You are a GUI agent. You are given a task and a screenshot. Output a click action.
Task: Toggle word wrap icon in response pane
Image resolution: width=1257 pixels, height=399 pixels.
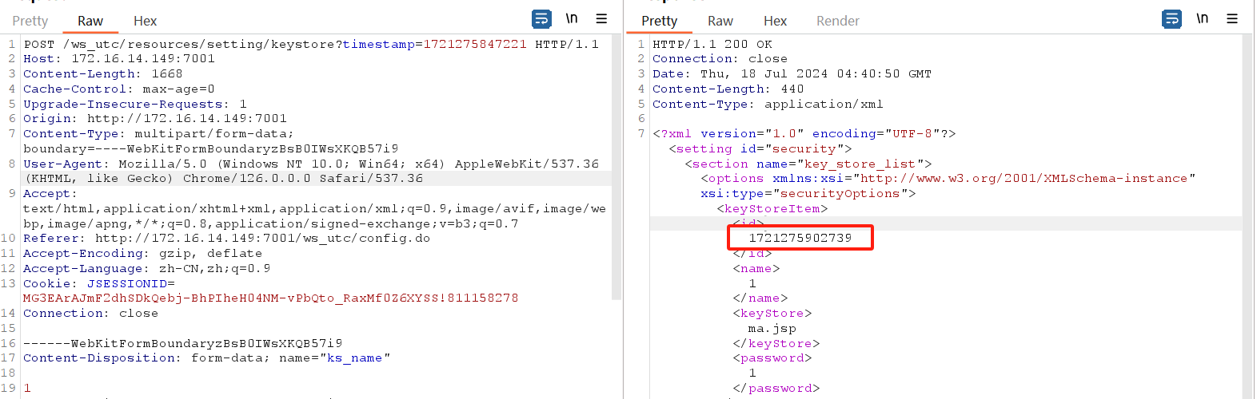(x=1171, y=19)
